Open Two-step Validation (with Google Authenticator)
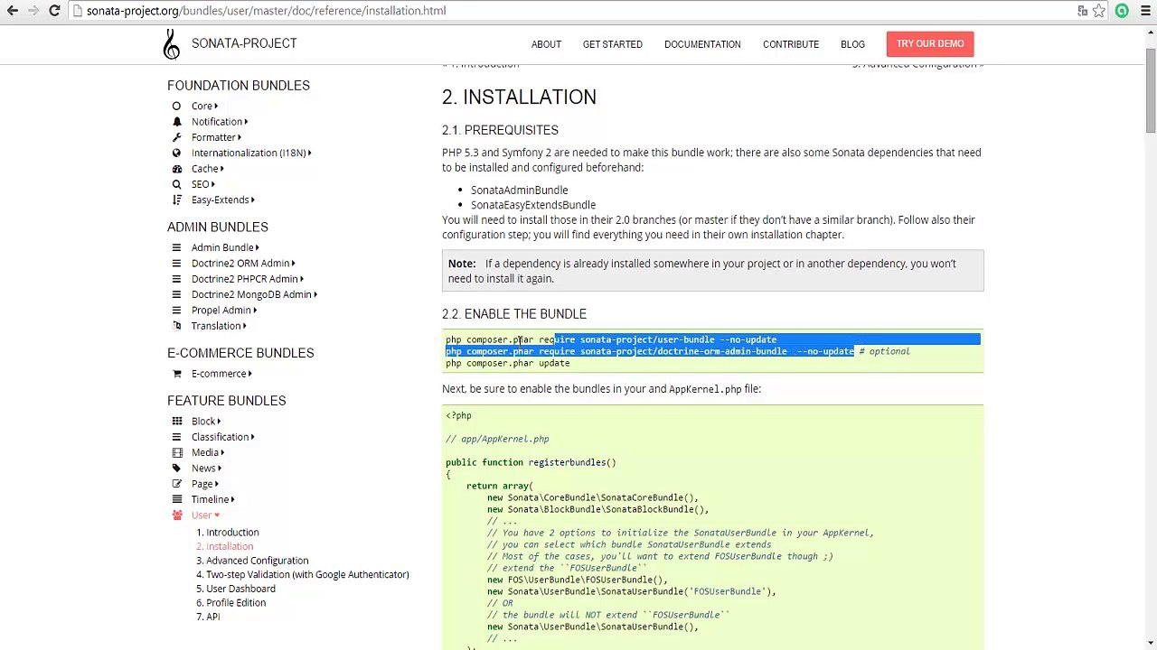Image resolution: width=1157 pixels, height=650 pixels. coord(302,574)
